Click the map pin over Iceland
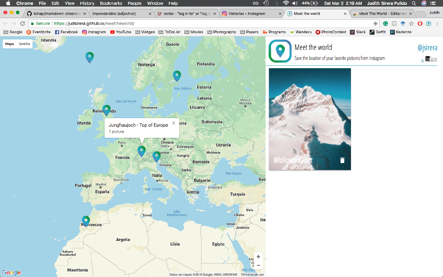 point(90,57)
